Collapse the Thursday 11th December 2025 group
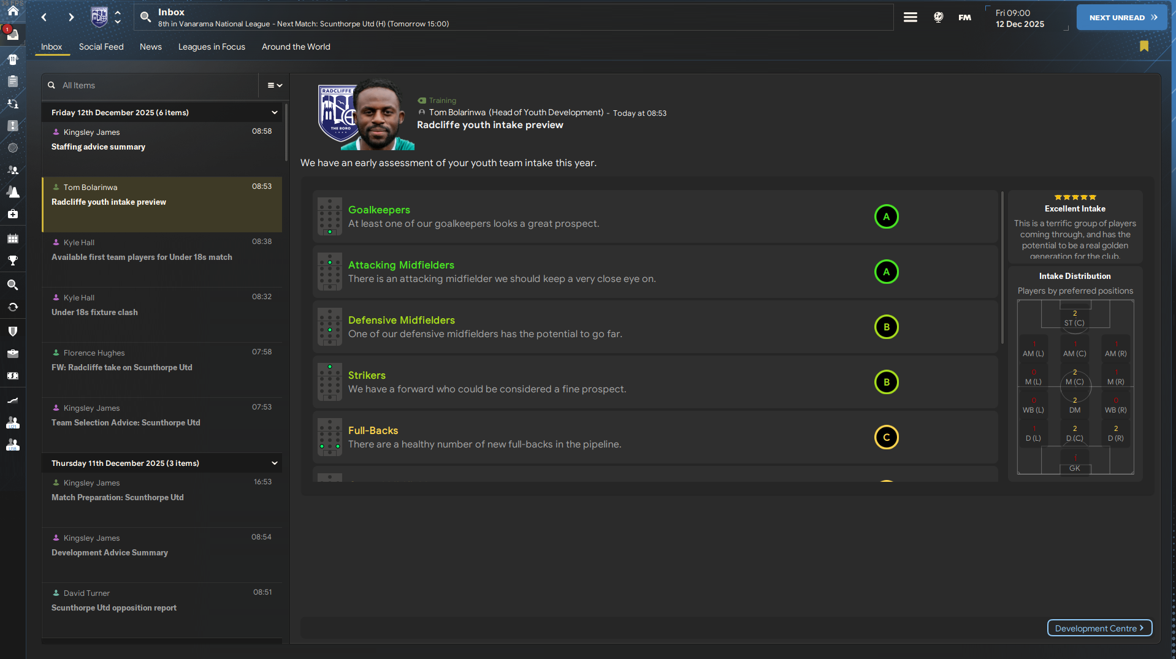1176x659 pixels. [275, 463]
